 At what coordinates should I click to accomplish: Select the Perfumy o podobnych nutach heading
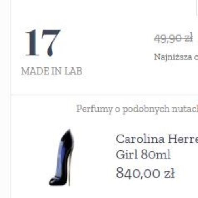pos(137,109)
